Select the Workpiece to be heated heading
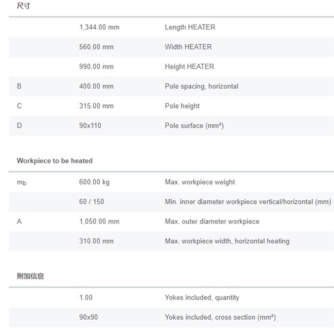Screen dimensions: 334x334 (54, 161)
